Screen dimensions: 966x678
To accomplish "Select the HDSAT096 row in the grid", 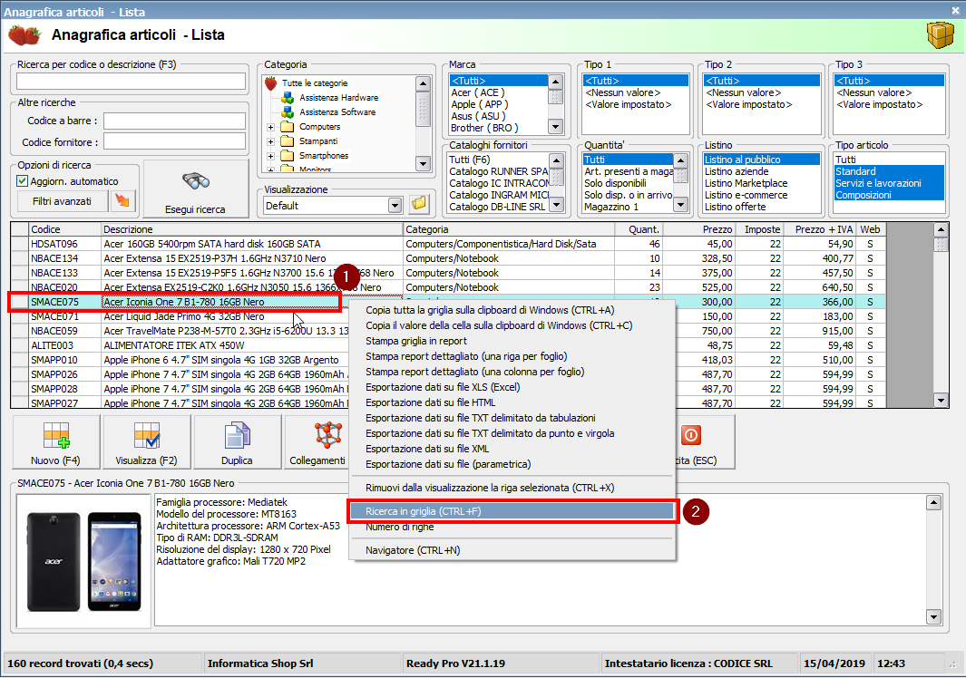I will 448,244.
